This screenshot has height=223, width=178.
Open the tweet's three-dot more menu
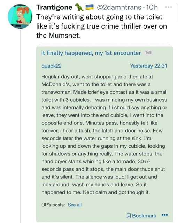(169, 7)
